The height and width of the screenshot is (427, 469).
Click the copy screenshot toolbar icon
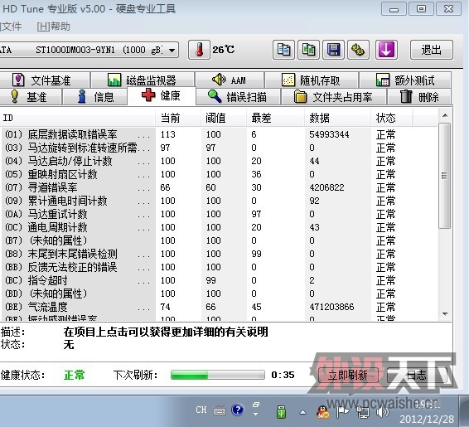coord(309,50)
